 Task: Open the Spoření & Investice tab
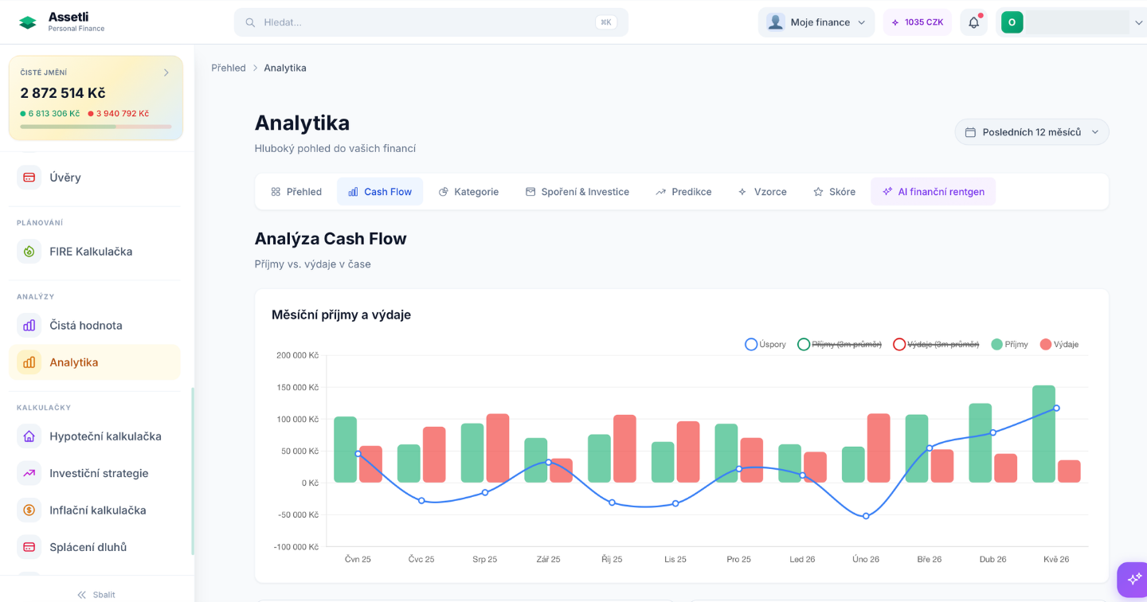(x=577, y=192)
